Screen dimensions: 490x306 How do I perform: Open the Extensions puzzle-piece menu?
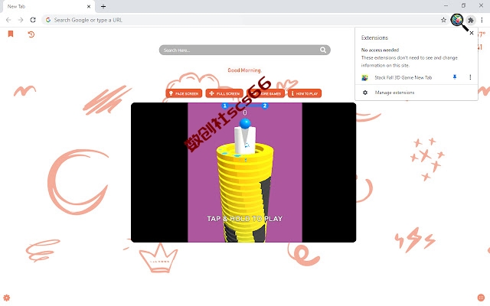471,20
